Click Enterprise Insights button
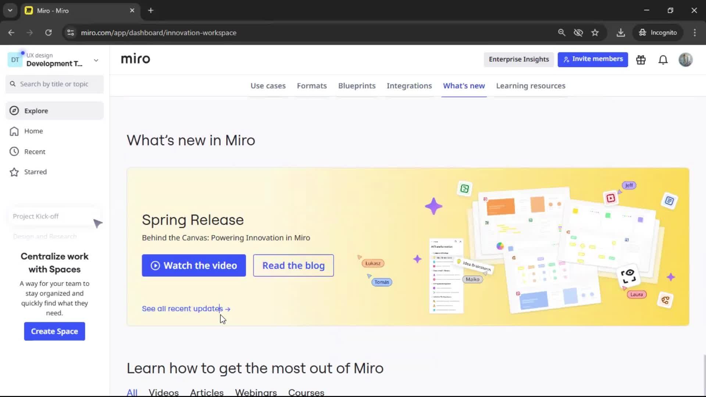Screen dimensions: 706x397 point(519,59)
